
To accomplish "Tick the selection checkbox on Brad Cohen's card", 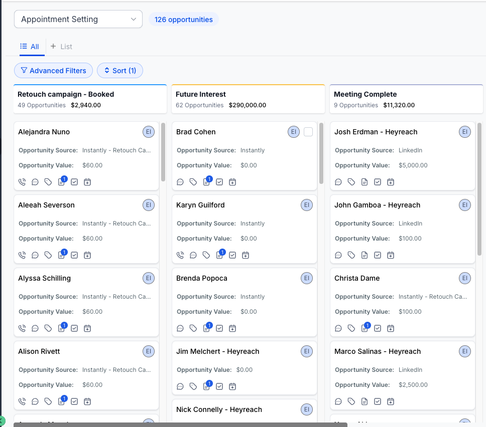I will tap(308, 132).
